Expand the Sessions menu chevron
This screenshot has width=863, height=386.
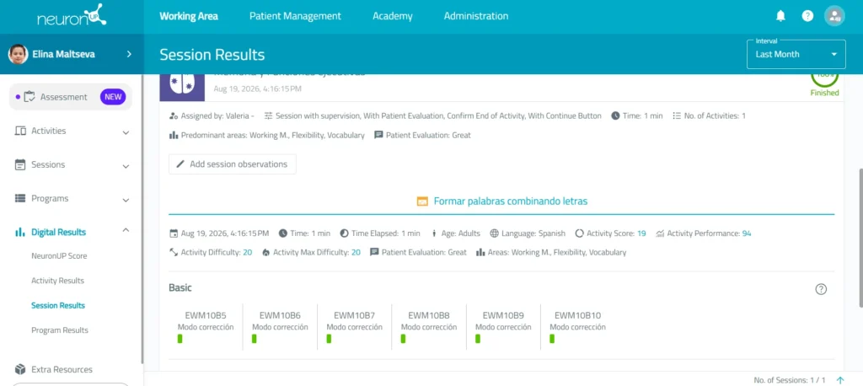[x=126, y=166]
